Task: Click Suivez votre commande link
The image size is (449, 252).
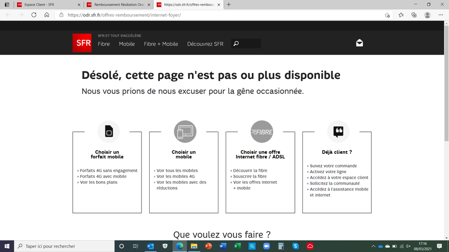Action: pos(333,166)
